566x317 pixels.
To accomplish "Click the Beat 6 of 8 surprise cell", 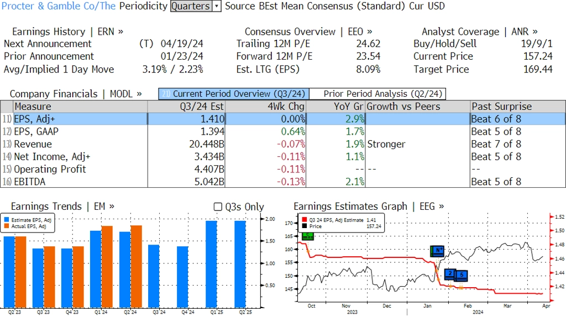I will [x=518, y=119].
